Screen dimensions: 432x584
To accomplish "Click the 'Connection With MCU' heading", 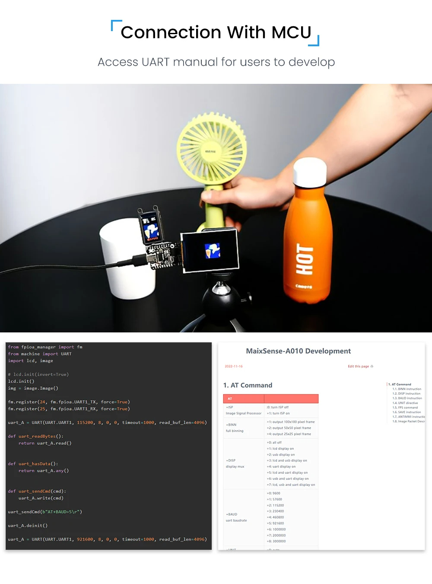I will [x=216, y=32].
